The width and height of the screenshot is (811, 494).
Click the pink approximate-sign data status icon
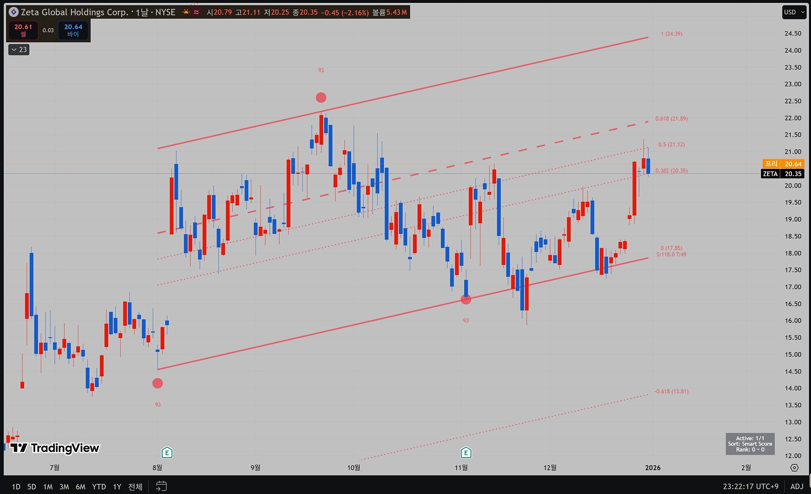pos(196,12)
